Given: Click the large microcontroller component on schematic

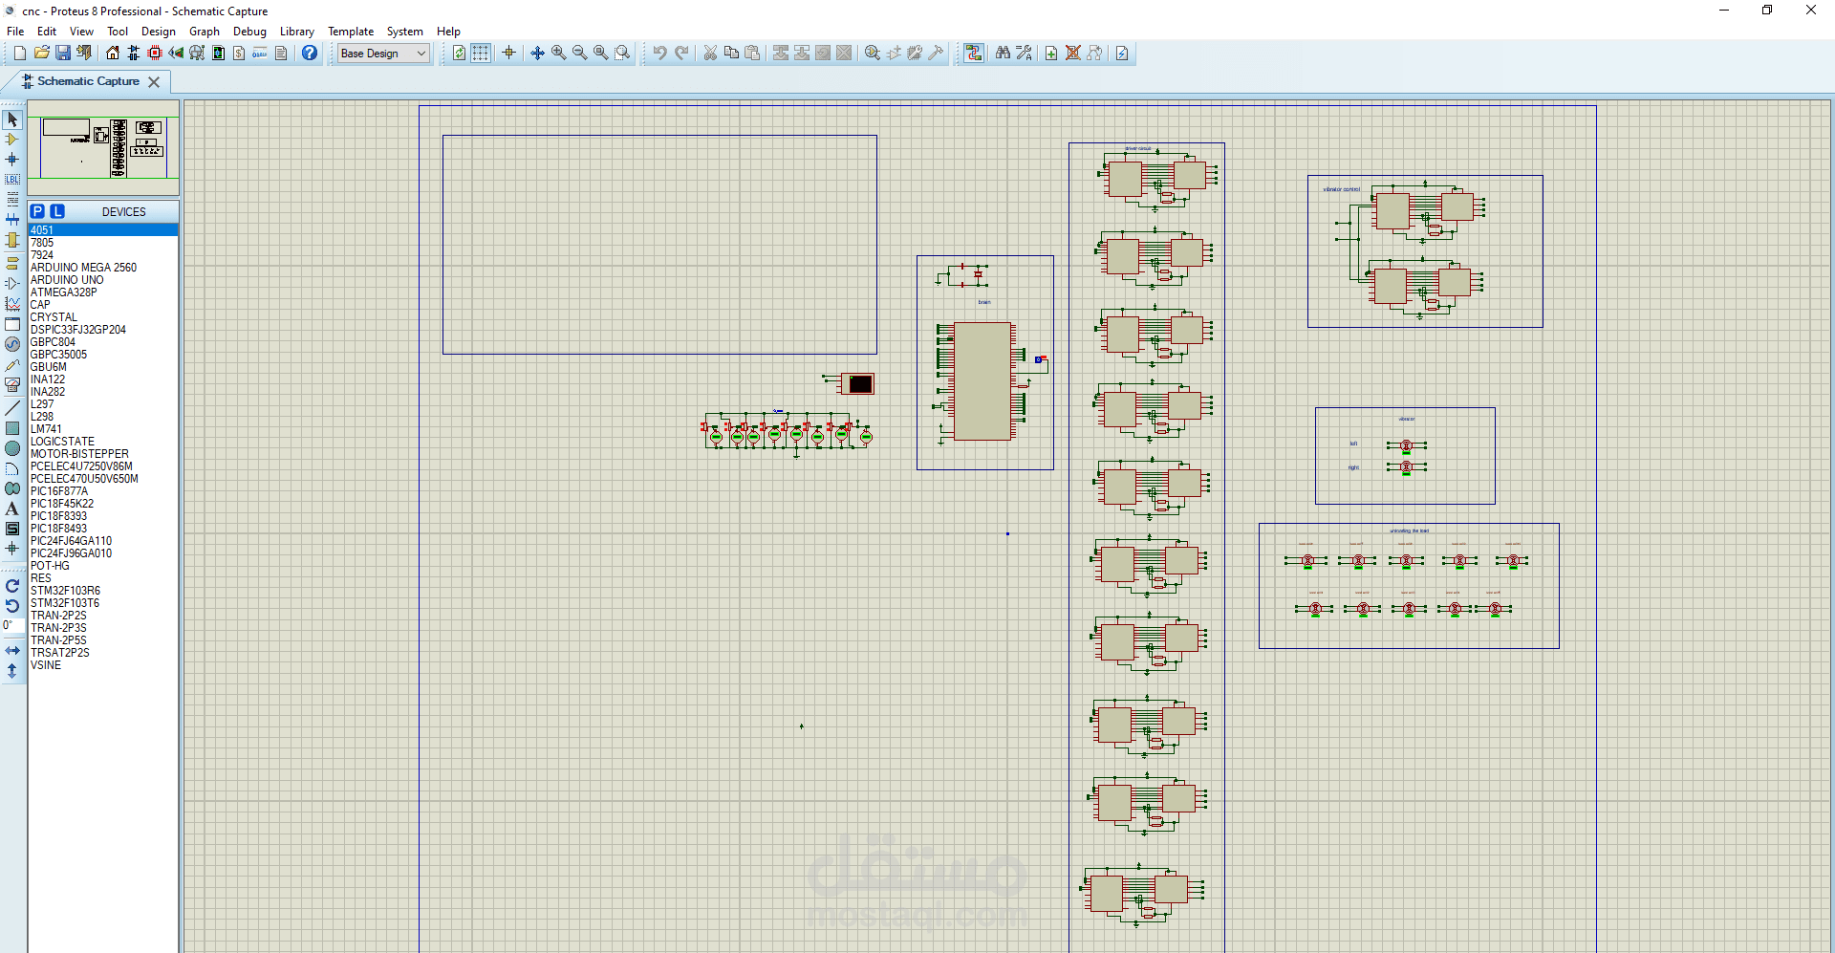Looking at the screenshot, I should pos(982,381).
